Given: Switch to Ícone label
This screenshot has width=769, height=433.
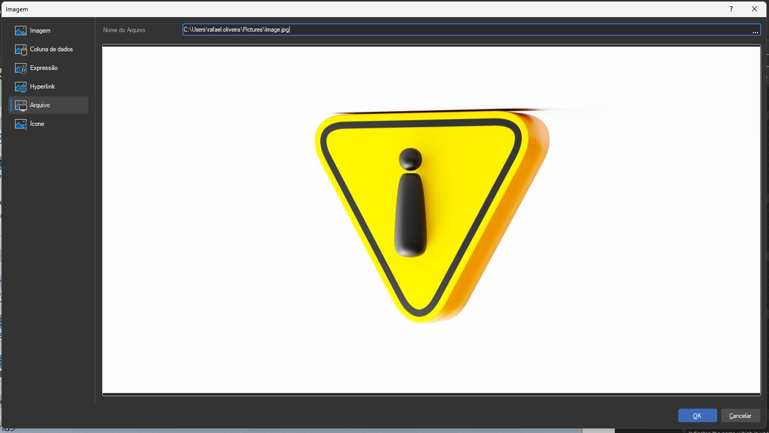Looking at the screenshot, I should (x=37, y=124).
